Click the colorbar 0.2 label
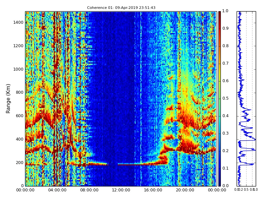Image resolution: width=264 pixels, height=198 pixels. [x=225, y=151]
